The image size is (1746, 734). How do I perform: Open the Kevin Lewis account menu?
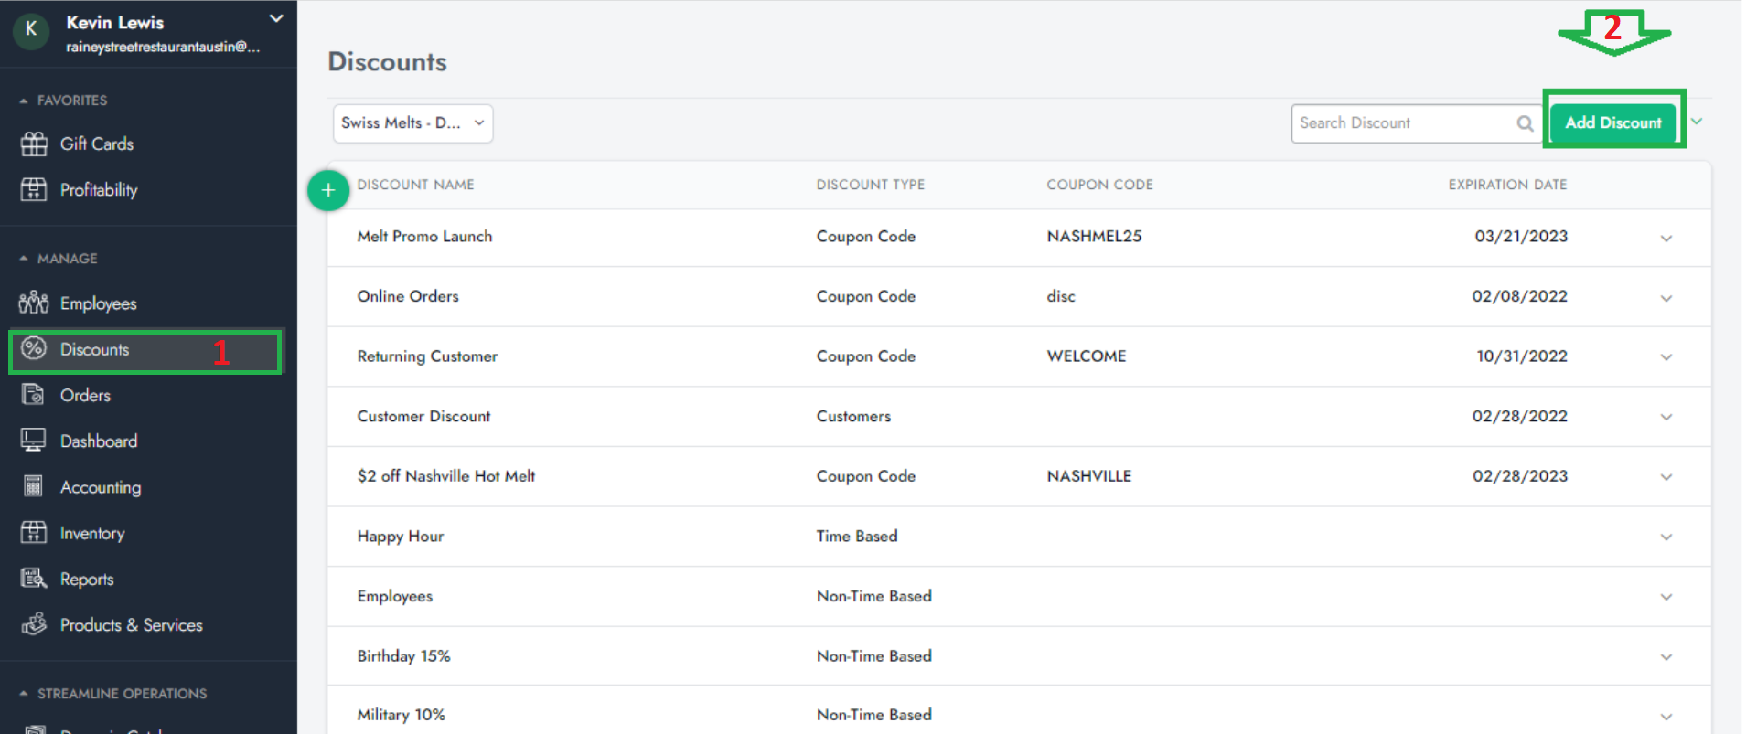[275, 19]
